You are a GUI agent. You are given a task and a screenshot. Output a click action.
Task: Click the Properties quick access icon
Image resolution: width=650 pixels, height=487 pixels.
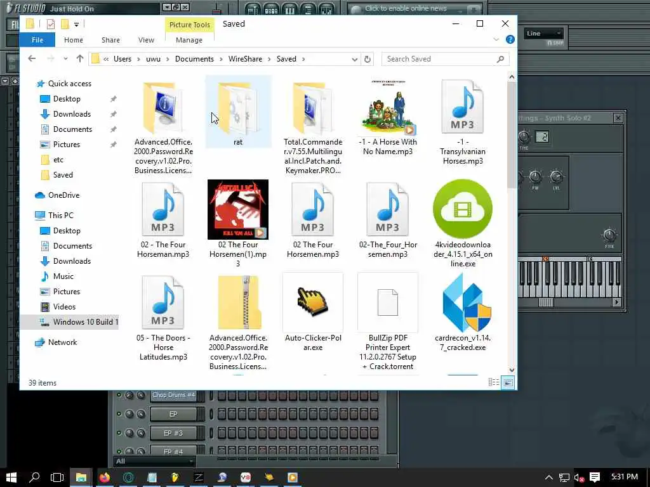point(51,24)
